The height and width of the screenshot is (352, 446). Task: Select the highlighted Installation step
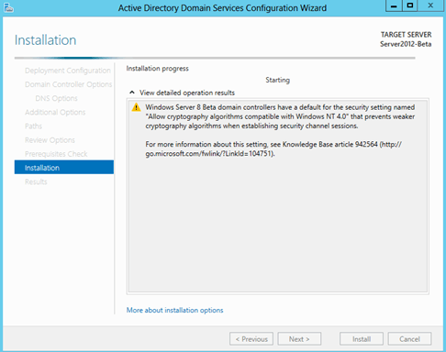(x=64, y=167)
